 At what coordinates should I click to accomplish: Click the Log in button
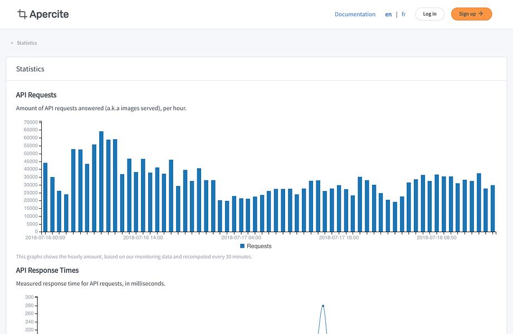[x=429, y=14]
